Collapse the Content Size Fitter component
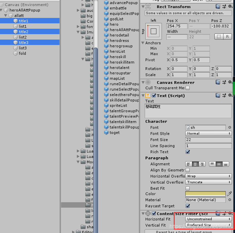The image size is (235, 233). click(x=143, y=213)
